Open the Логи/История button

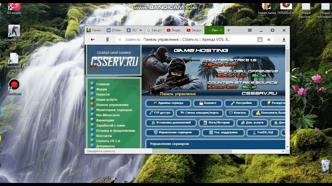(x=217, y=123)
